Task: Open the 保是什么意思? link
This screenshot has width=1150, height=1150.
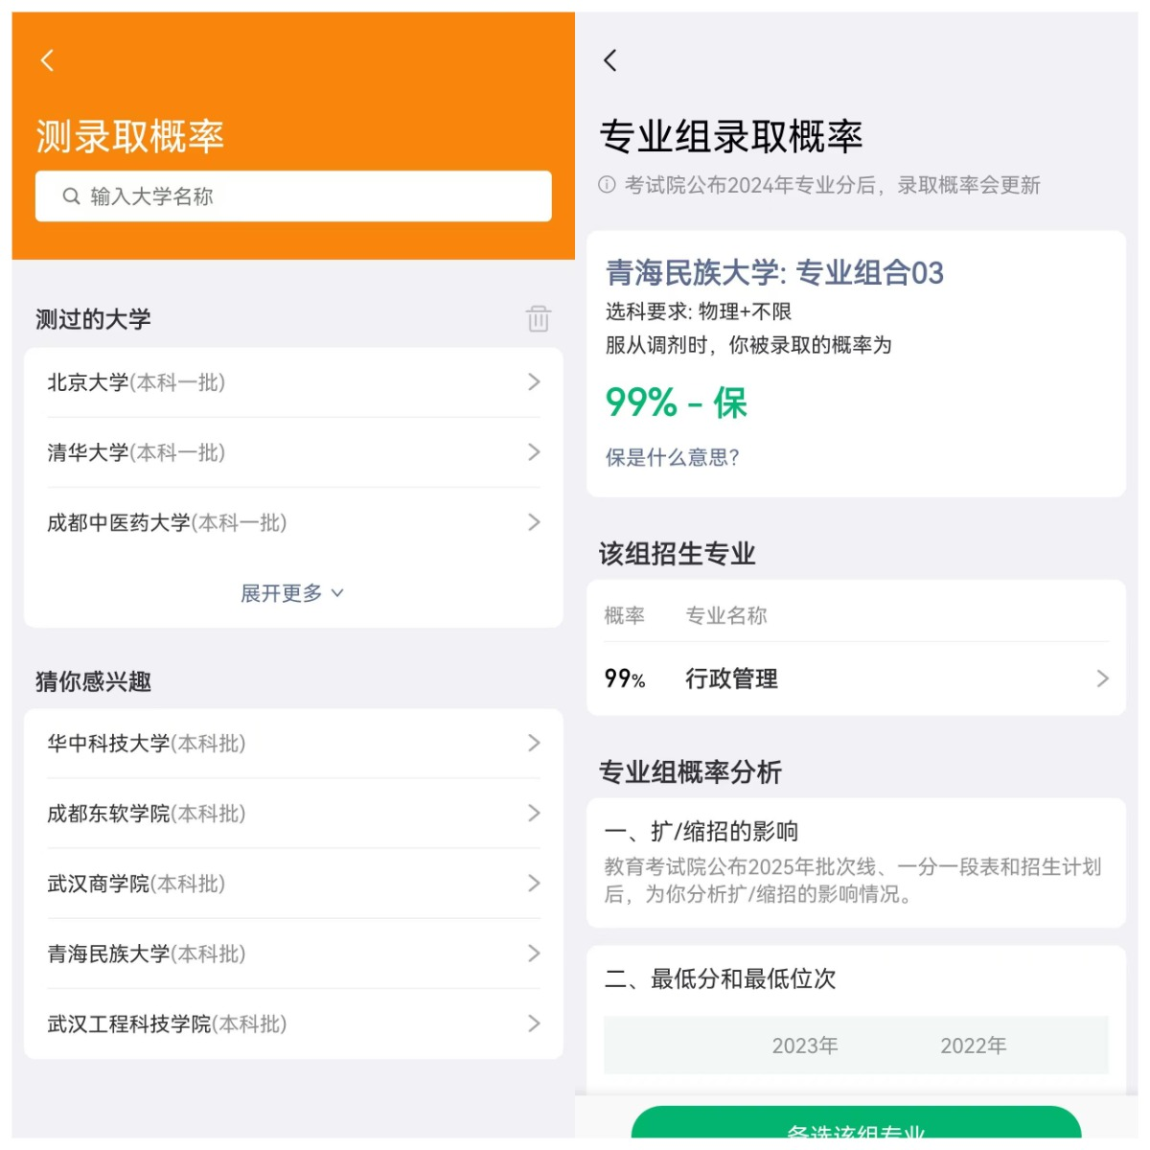Action: tap(672, 457)
